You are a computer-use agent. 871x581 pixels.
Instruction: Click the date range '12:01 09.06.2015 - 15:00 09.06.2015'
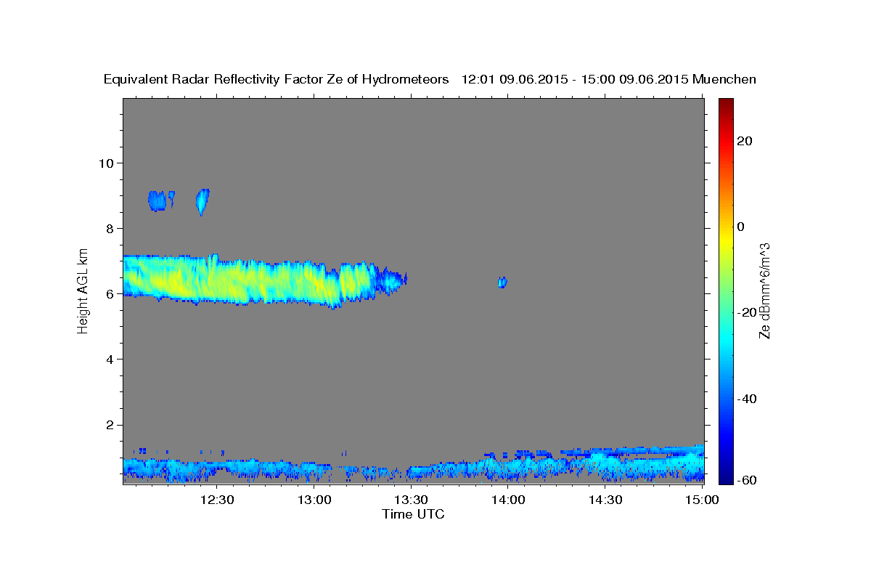575,79
